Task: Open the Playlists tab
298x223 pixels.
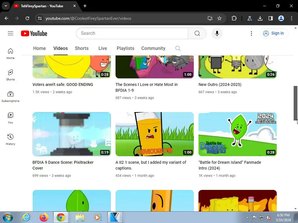Action: point(125,48)
